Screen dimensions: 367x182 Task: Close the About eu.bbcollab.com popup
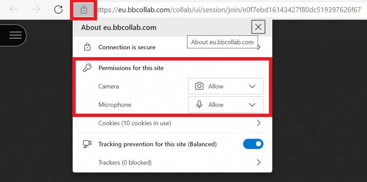(258, 27)
